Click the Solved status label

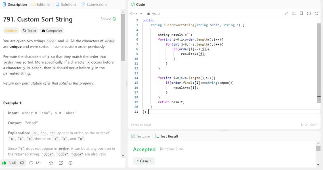108,19
